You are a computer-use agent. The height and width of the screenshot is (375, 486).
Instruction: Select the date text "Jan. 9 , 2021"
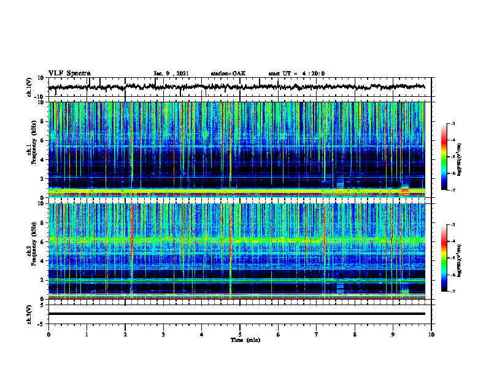pyautogui.click(x=171, y=74)
